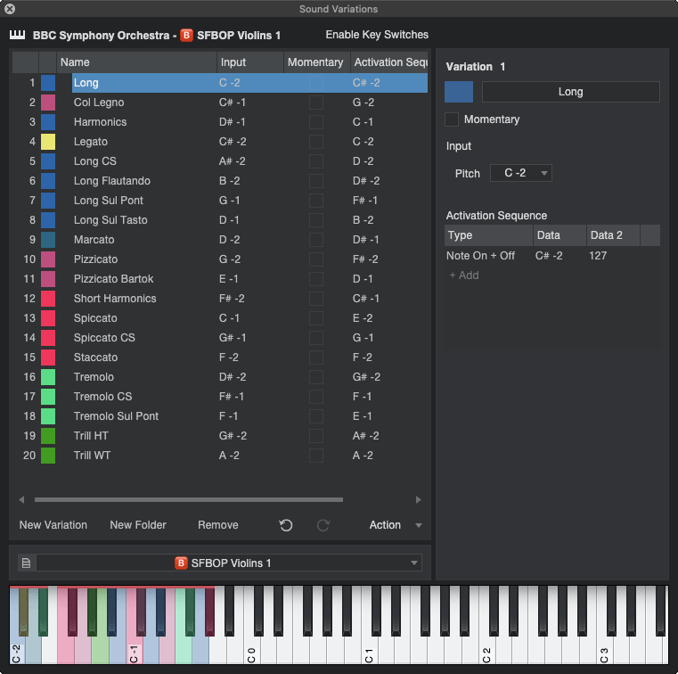678x674 pixels.
Task: Open the preset document icon beside SFBOP Violins 1
Action: pyautogui.click(x=26, y=563)
